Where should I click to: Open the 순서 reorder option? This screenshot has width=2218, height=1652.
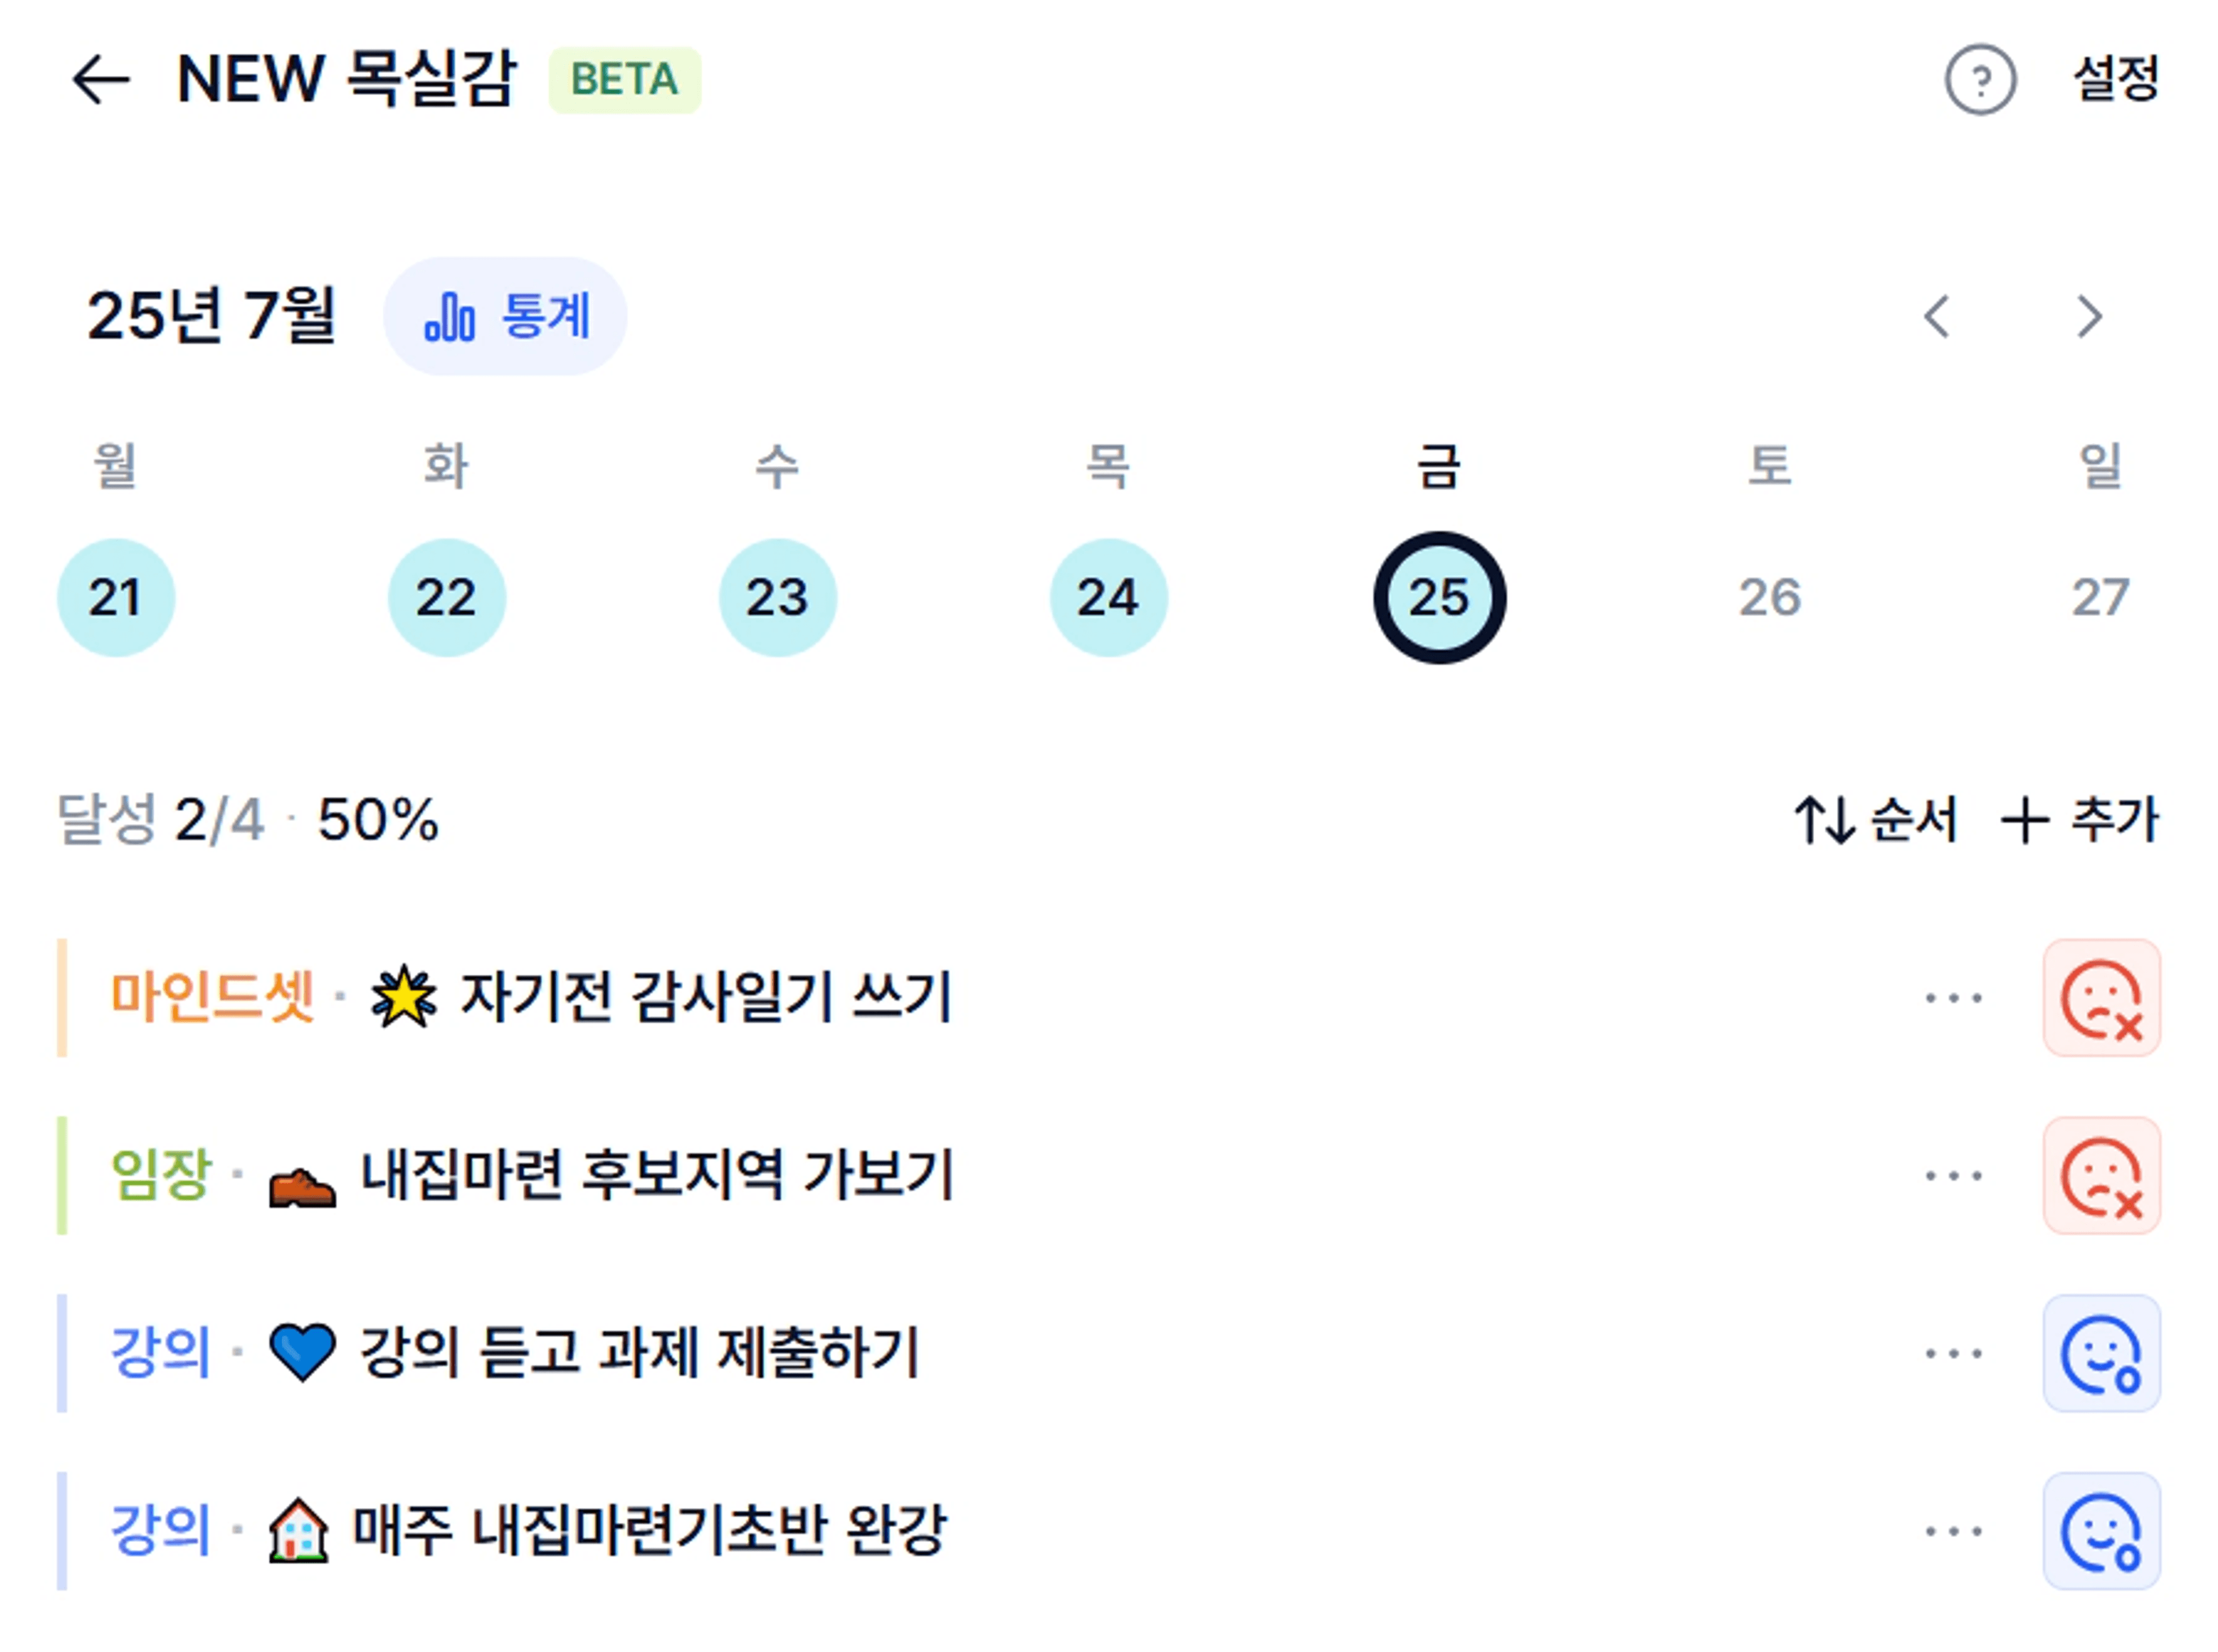[x=1875, y=820]
